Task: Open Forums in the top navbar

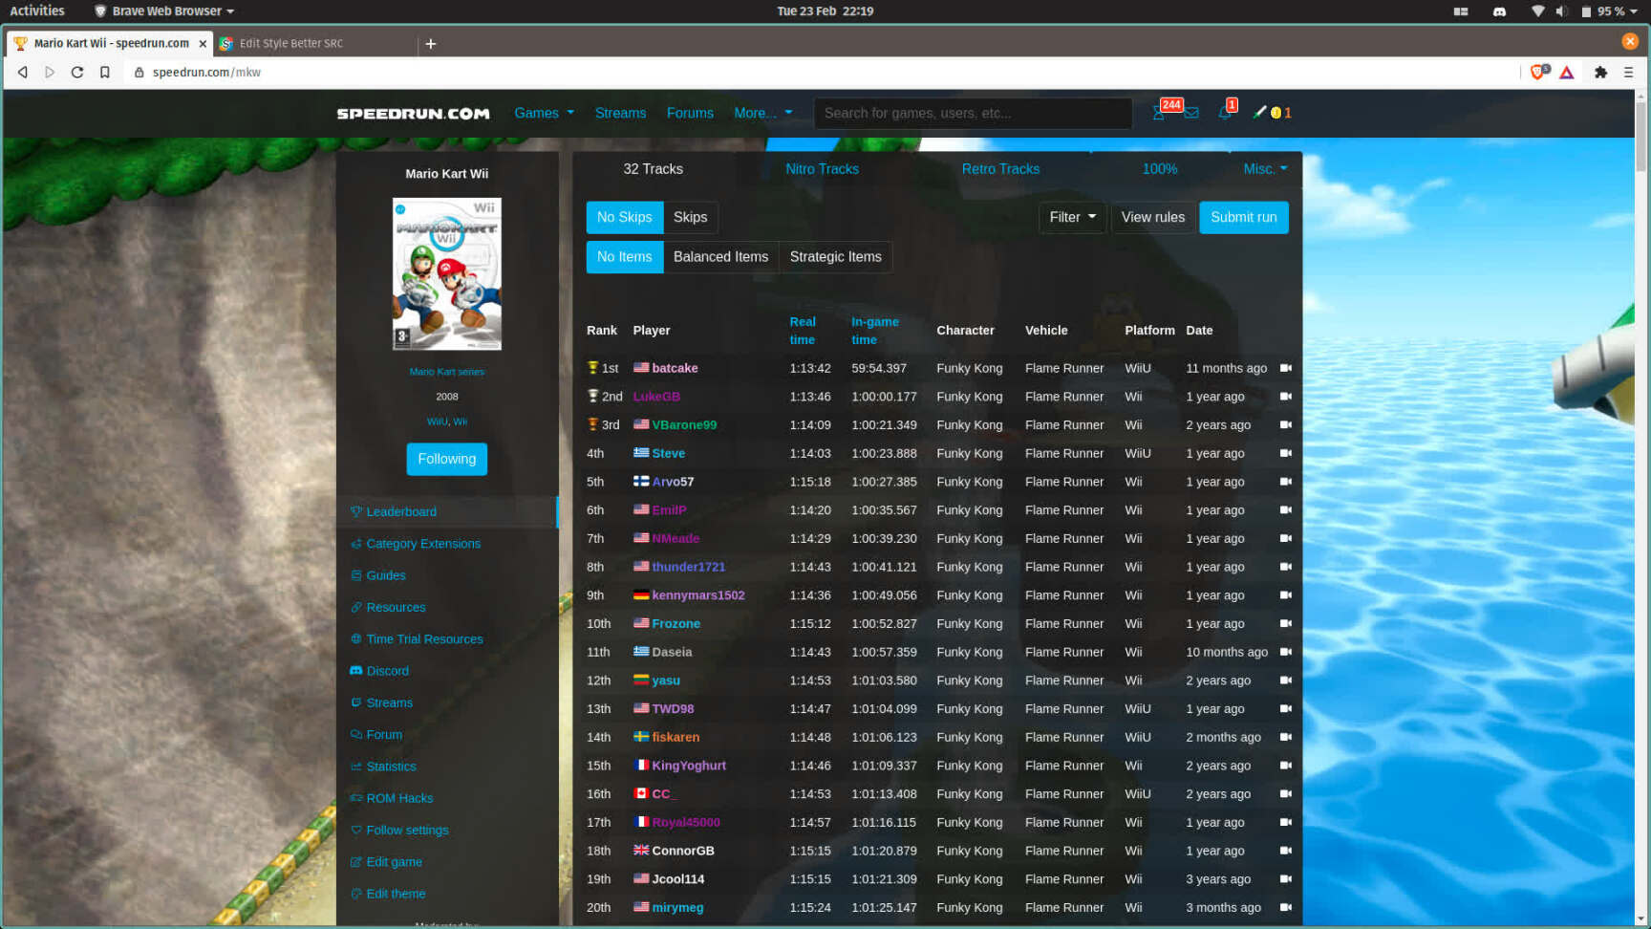Action: click(x=690, y=113)
